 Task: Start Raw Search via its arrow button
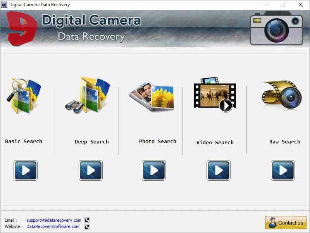[x=283, y=170]
